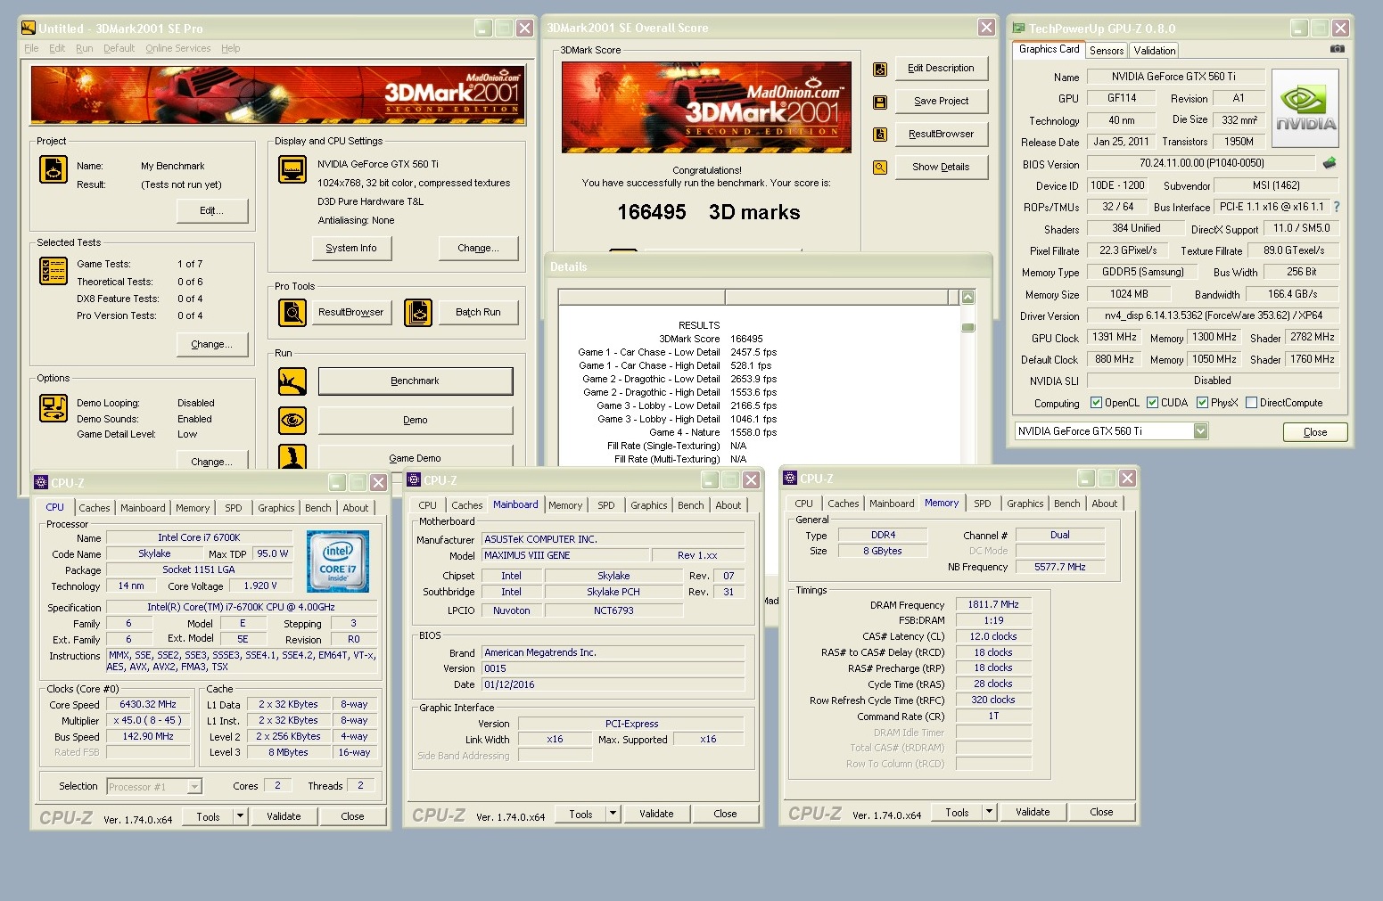
Task: Switch to the Validation tab in GPU-Z
Action: [x=1155, y=51]
